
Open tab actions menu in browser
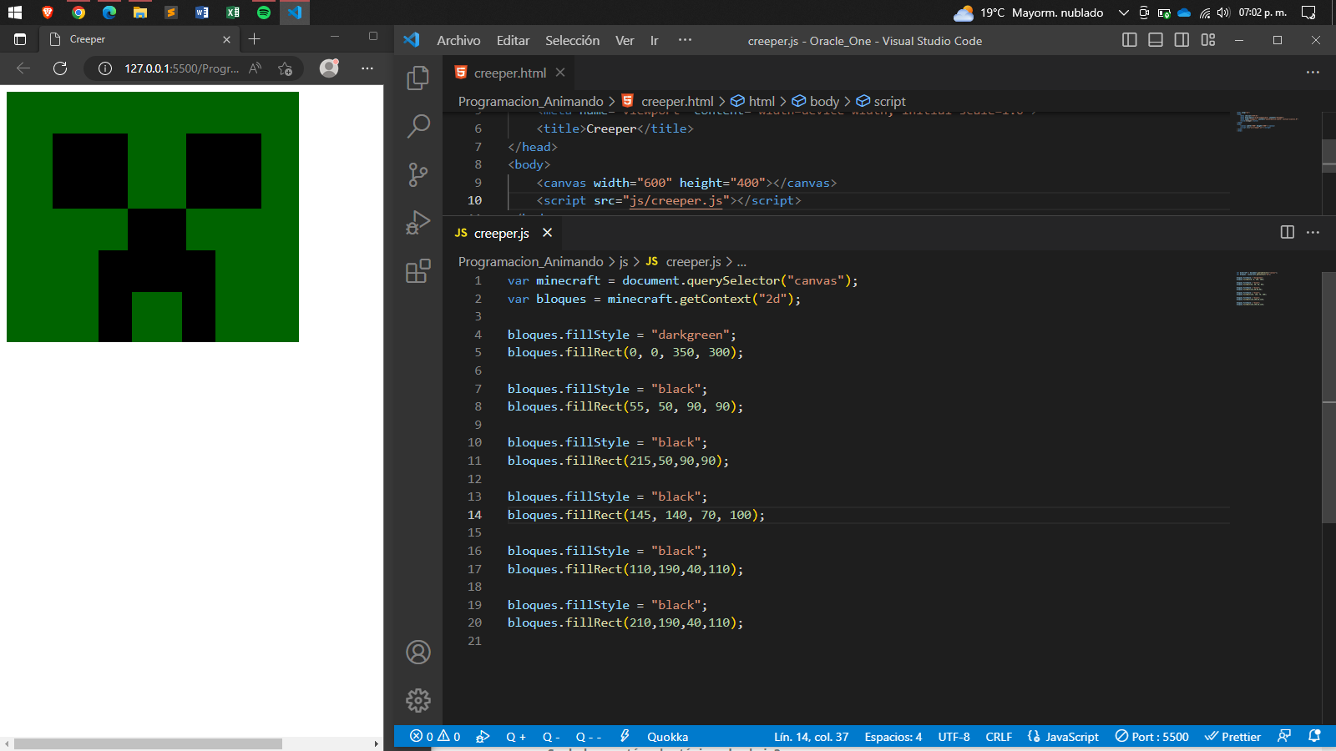(20, 39)
